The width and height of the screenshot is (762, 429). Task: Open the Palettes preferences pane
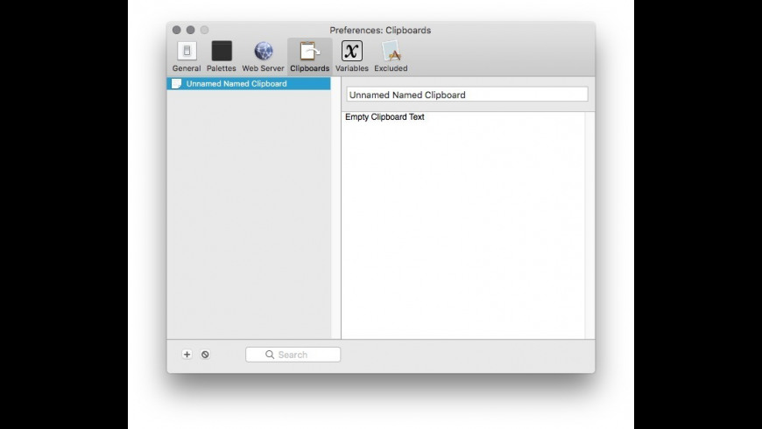tap(221, 56)
